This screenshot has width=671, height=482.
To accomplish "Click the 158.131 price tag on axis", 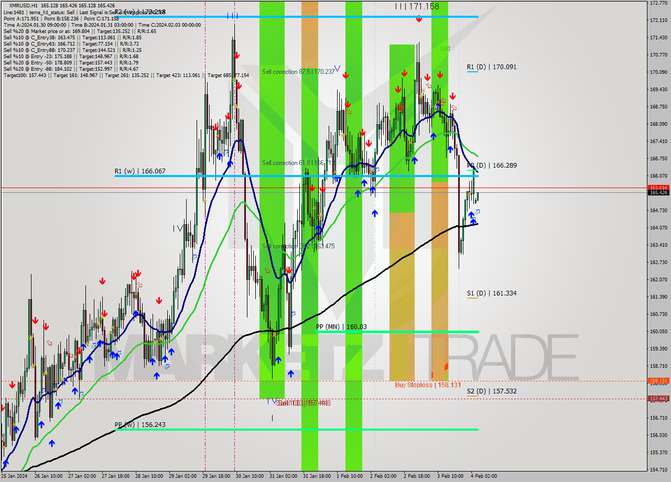I will 658,381.
